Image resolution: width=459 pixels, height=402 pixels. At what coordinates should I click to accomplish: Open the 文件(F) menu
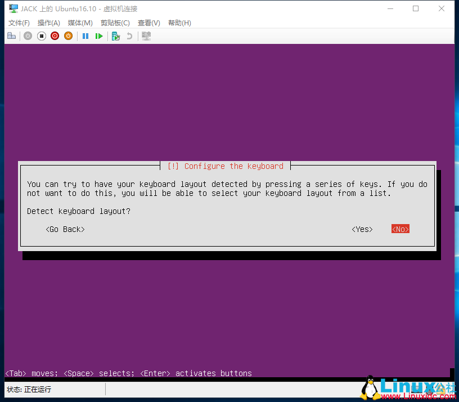pyautogui.click(x=19, y=23)
